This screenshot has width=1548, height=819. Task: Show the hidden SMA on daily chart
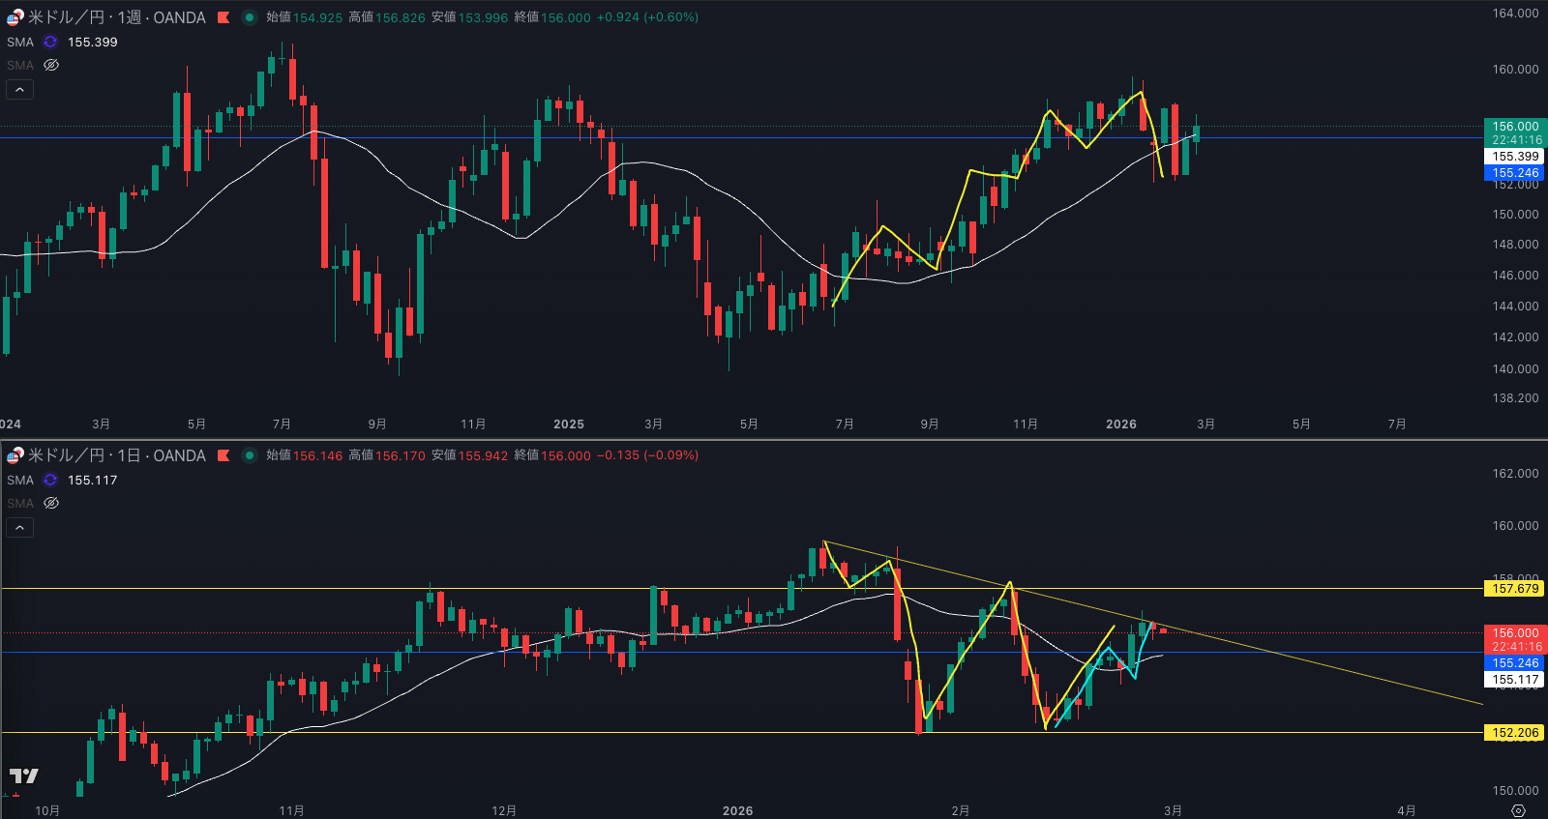[x=51, y=503]
